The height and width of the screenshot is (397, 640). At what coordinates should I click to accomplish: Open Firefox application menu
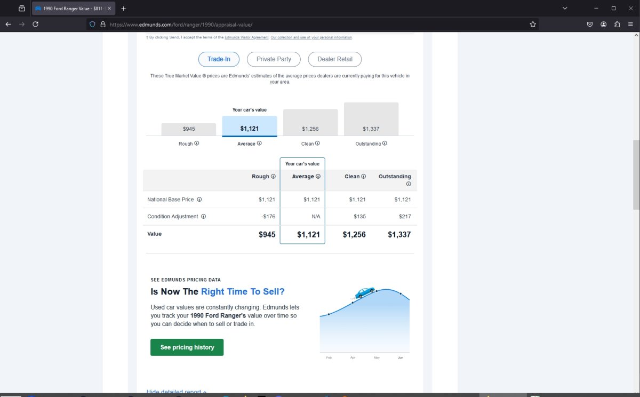tap(631, 24)
